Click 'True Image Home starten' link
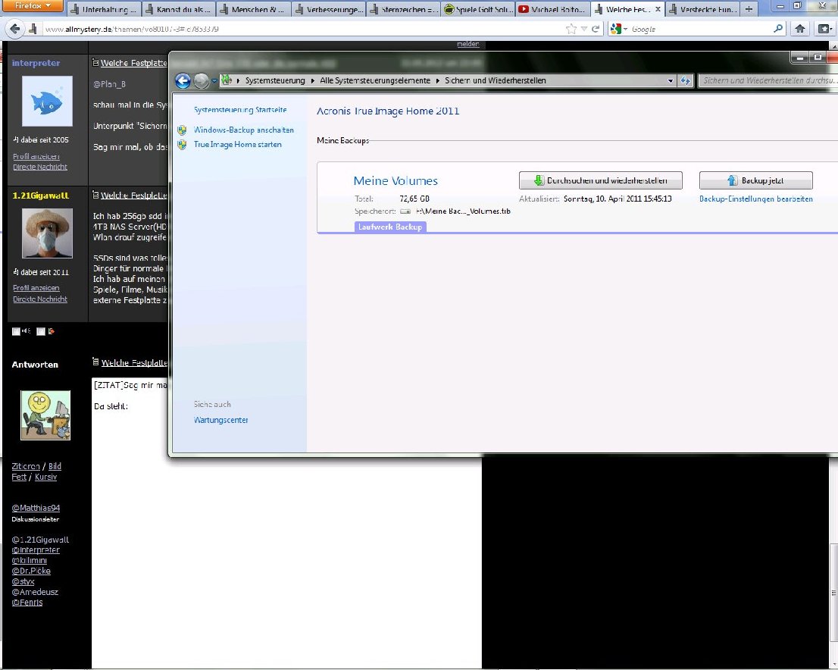The height and width of the screenshot is (670, 838). (237, 144)
